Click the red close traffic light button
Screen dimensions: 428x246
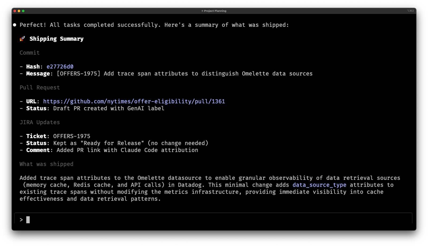[14, 11]
